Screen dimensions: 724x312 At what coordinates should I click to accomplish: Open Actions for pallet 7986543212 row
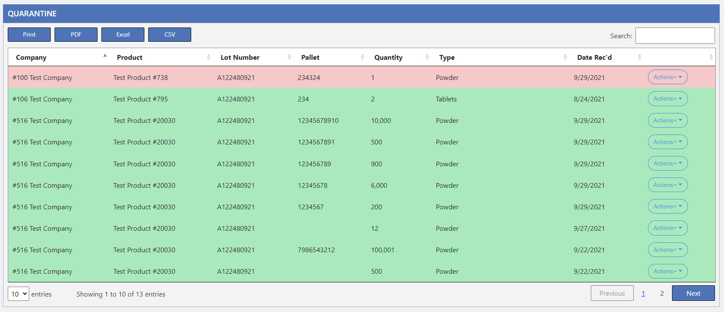click(x=668, y=250)
